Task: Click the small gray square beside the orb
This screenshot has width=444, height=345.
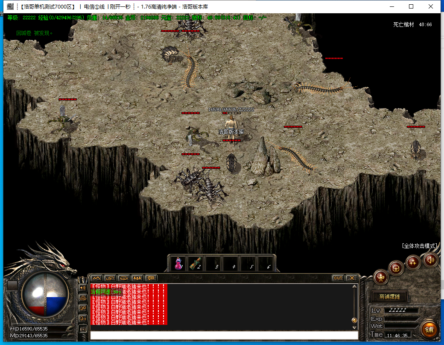Action: pyautogui.click(x=12, y=286)
